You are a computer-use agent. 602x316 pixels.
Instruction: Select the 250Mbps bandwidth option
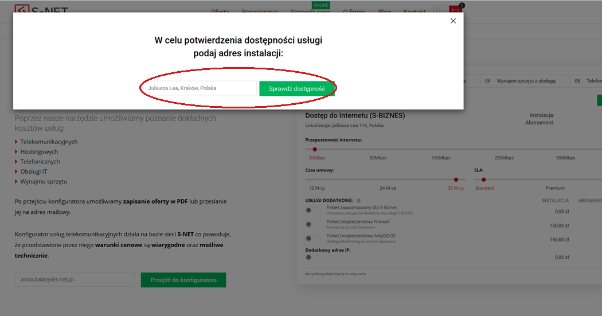pyautogui.click(x=504, y=158)
